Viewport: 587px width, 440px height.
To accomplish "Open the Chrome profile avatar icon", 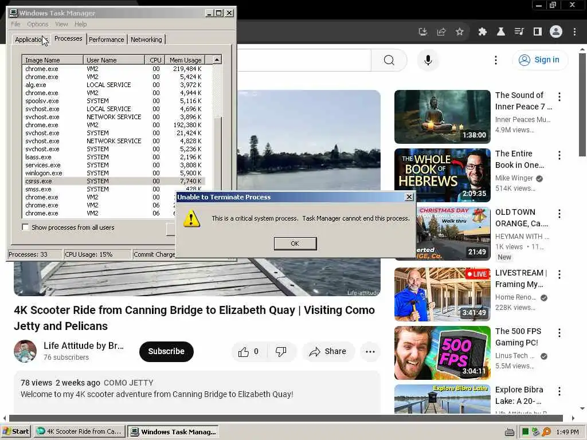I will [556, 32].
